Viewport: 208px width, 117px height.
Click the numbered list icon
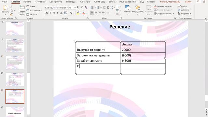tap(98, 8)
